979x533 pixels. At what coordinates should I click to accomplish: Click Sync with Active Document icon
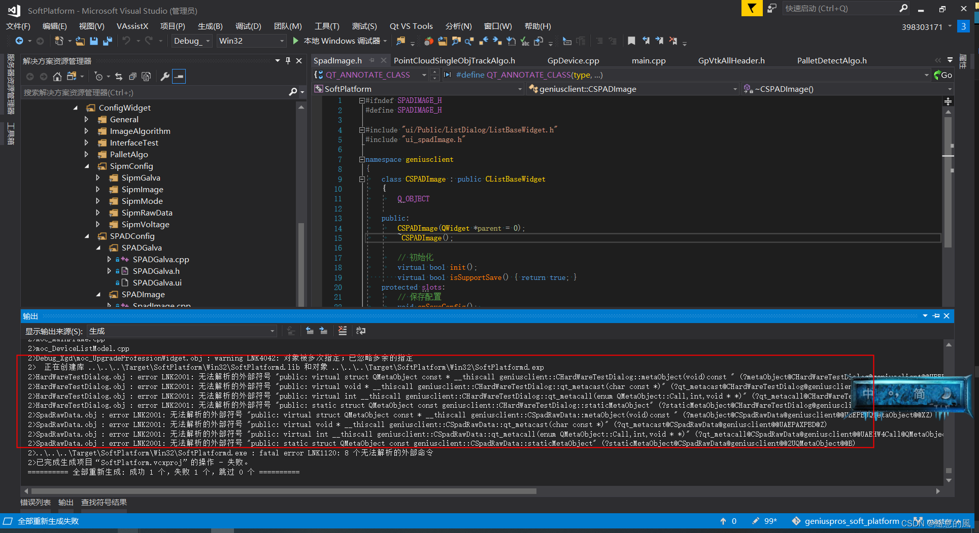pos(119,77)
